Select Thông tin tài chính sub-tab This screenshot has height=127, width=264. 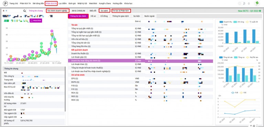coord(78,16)
